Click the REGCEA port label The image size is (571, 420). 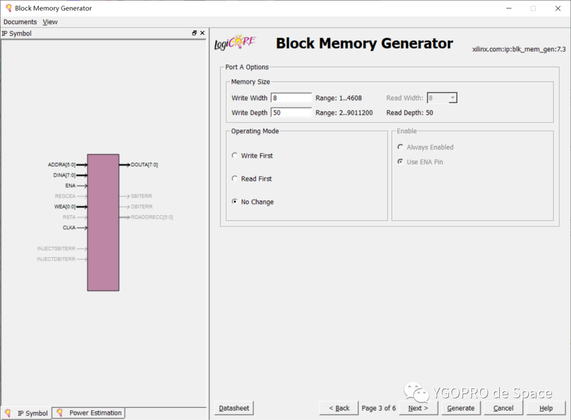[65, 196]
